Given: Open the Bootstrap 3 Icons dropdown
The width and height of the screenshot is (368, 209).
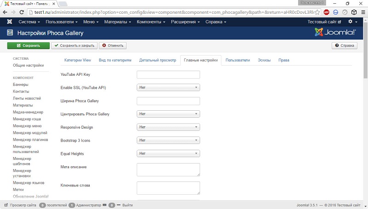Looking at the screenshot, I should click(x=168, y=141).
